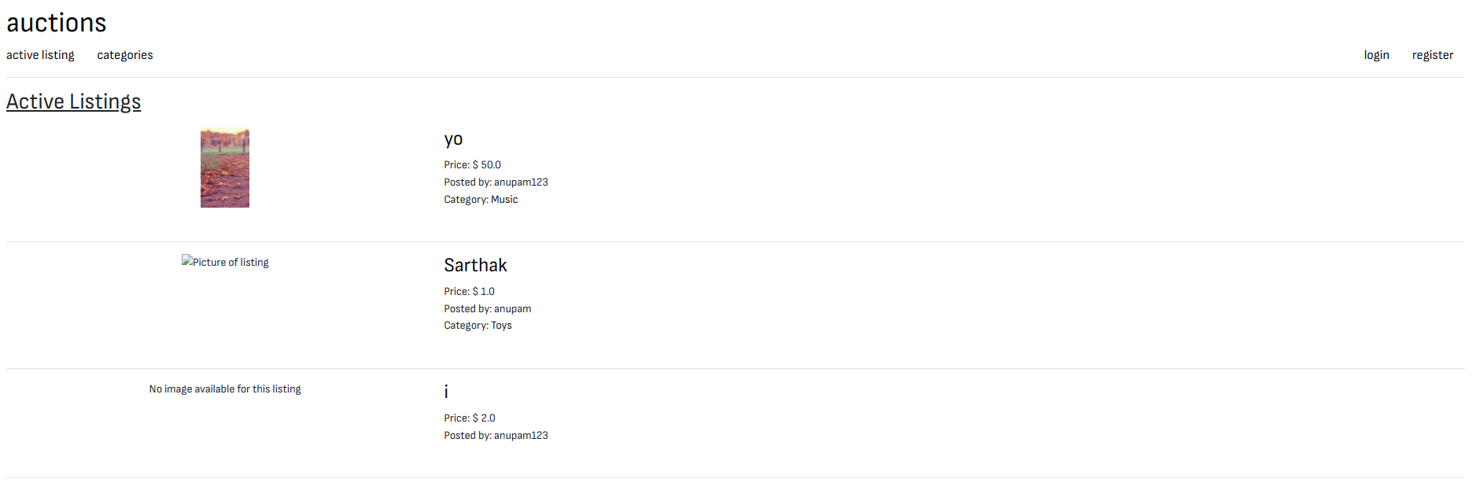The image size is (1472, 490).
Task: Click the broken Picture of listing image
Action: tap(225, 262)
